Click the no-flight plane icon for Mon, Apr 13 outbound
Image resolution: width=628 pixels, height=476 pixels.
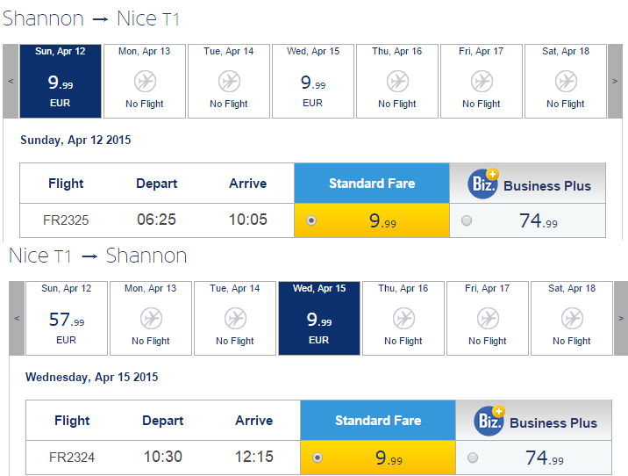145,82
